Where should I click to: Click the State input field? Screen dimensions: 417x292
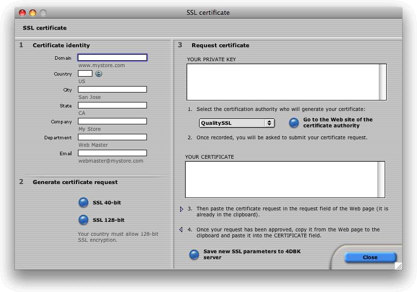[x=112, y=105]
